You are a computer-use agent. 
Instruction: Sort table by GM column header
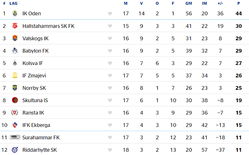click(189, 3)
